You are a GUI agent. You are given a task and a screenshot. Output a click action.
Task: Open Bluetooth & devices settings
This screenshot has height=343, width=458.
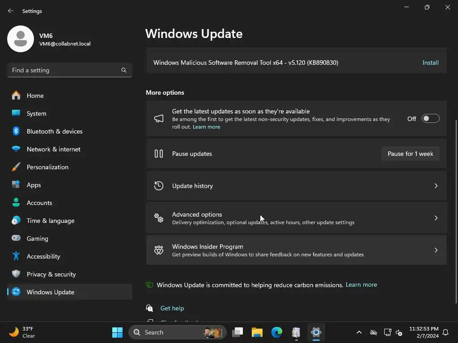pyautogui.click(x=69, y=131)
